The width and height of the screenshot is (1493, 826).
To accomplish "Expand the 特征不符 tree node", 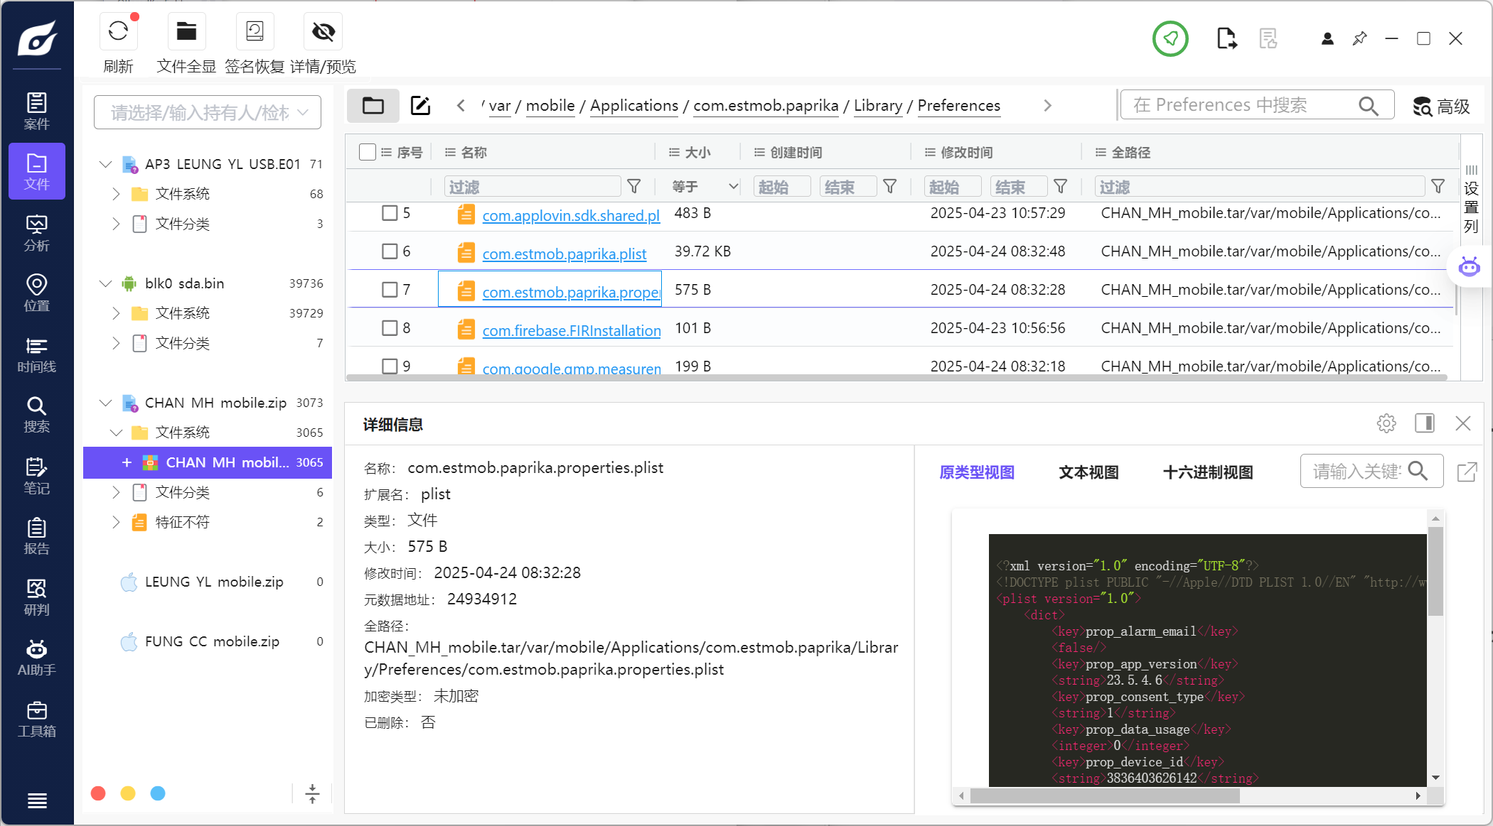I will tap(116, 522).
